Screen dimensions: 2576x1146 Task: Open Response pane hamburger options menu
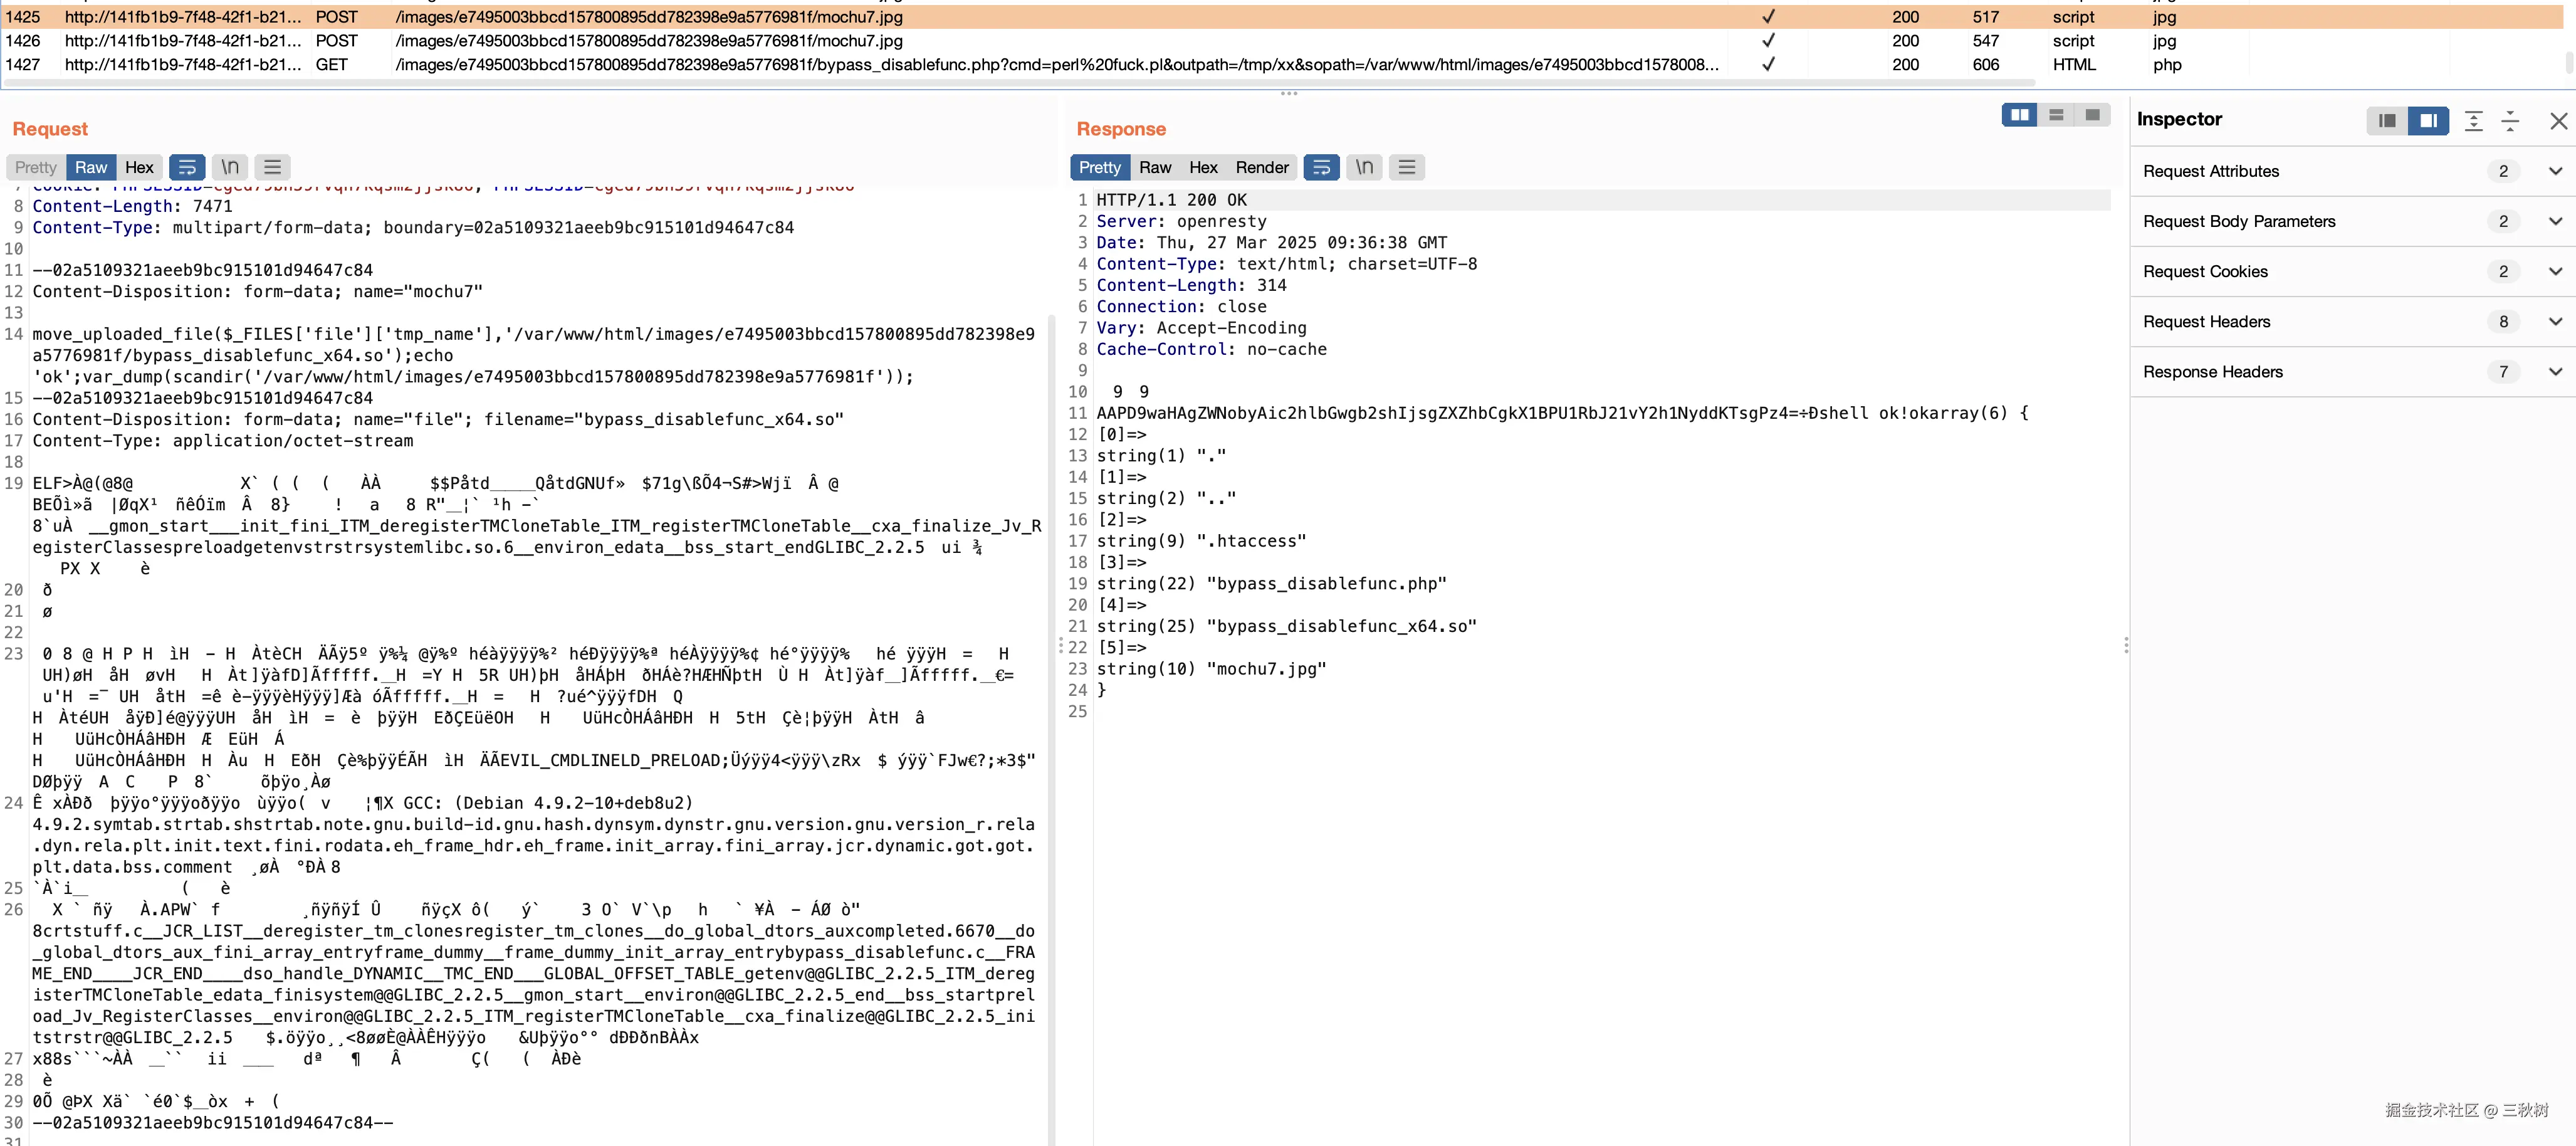[x=1406, y=167]
